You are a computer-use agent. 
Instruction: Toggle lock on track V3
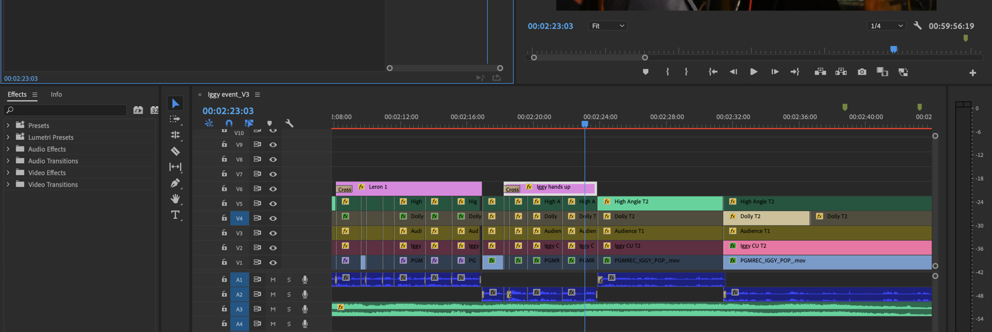tap(224, 233)
